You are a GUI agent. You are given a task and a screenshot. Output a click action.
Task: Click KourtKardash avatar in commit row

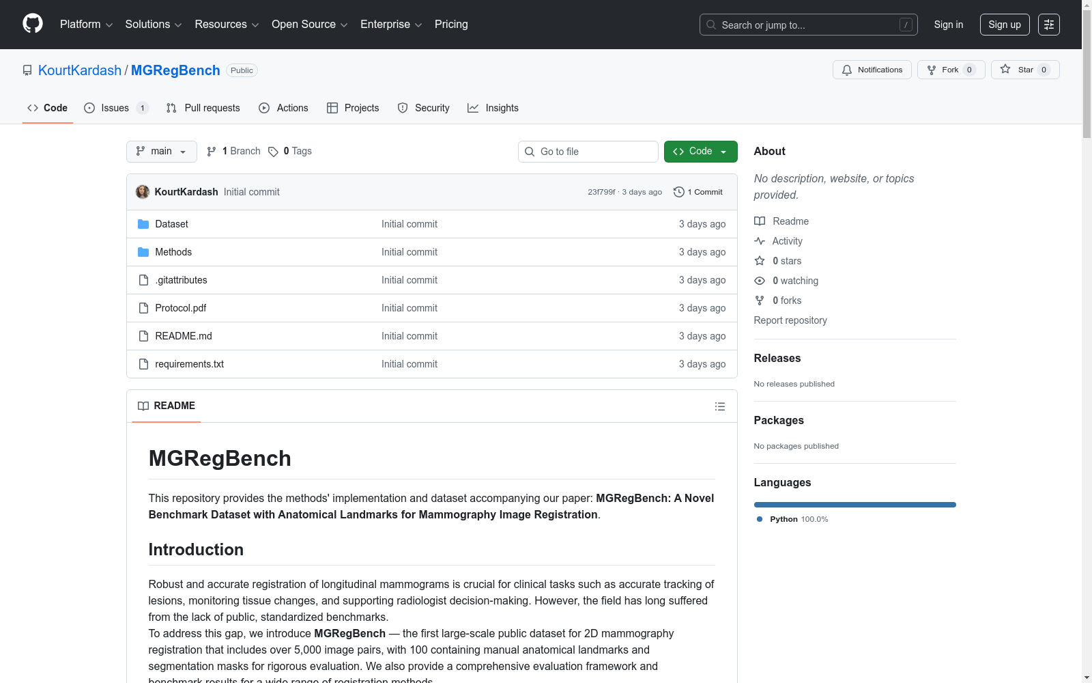tap(143, 192)
